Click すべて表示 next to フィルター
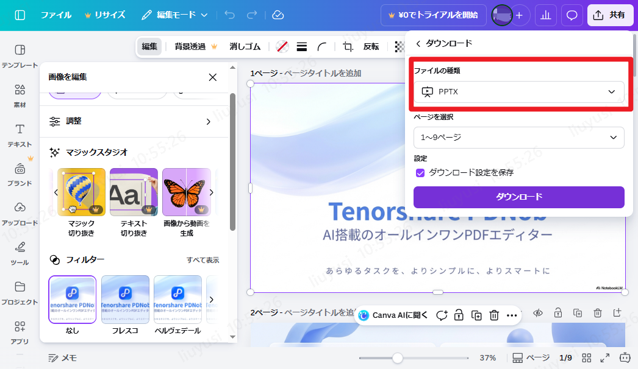Viewport: 638px width, 369px height. [x=204, y=260]
